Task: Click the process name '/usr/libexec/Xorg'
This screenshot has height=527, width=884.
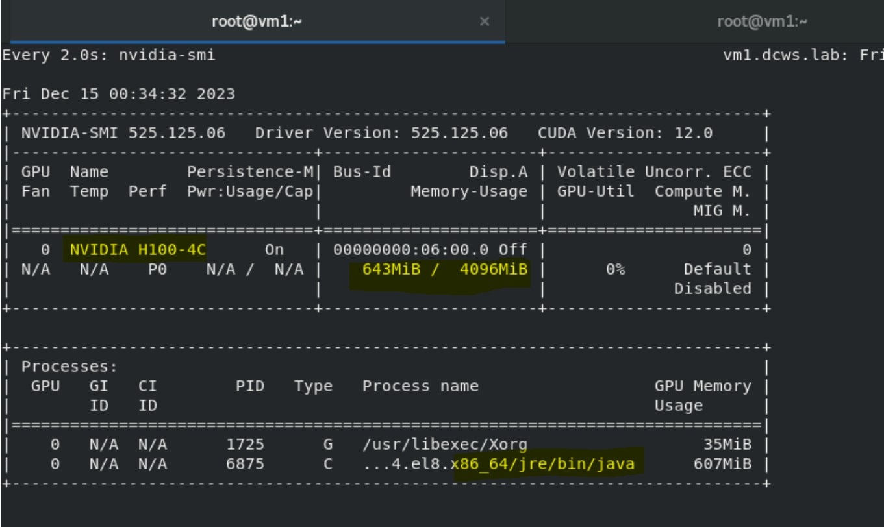Action: pos(445,445)
